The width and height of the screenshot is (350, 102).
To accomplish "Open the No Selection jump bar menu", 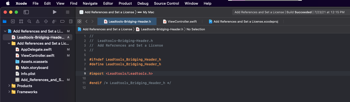I will (196, 29).
